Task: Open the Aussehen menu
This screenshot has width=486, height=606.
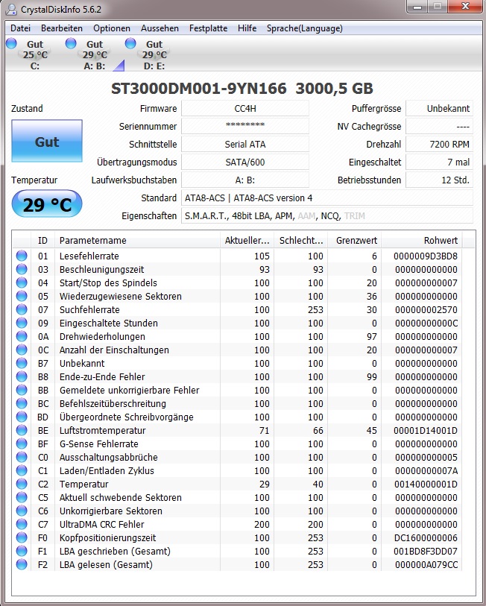Action: tap(160, 28)
